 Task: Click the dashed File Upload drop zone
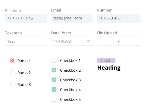119,41
